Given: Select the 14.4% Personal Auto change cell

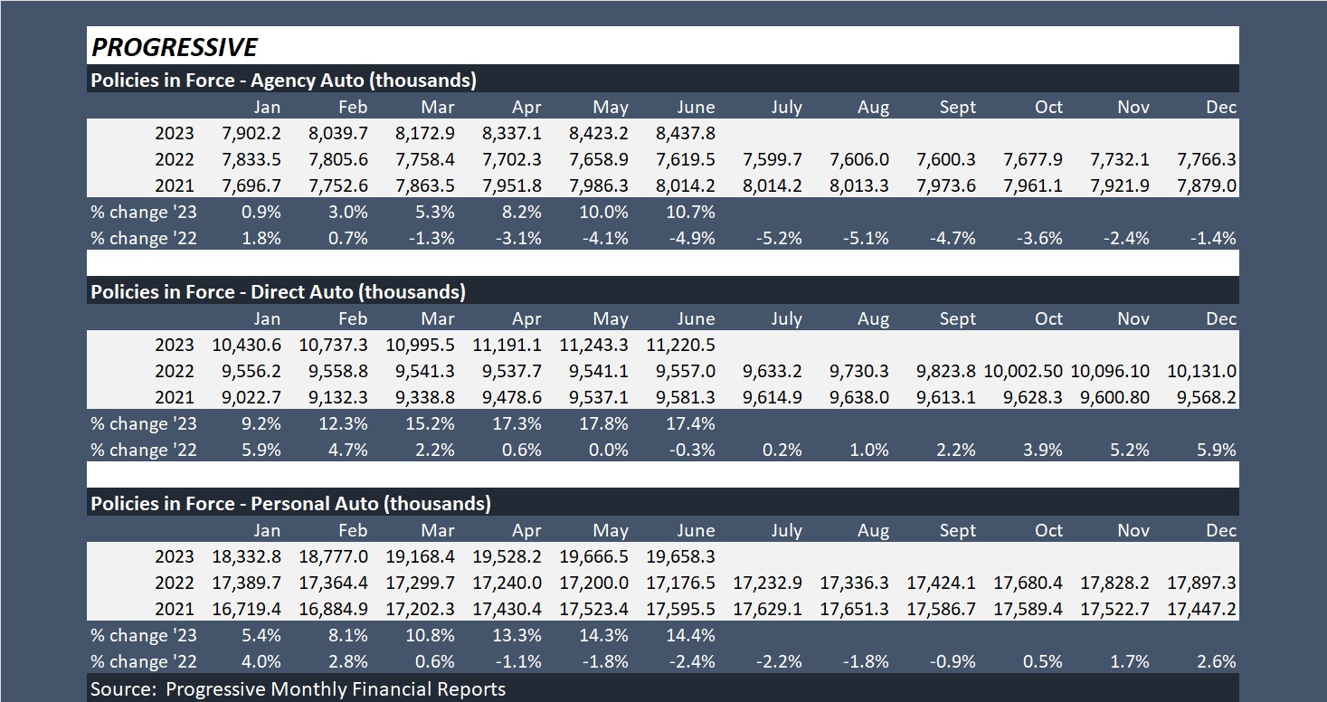Looking at the screenshot, I should pyautogui.click(x=692, y=635).
